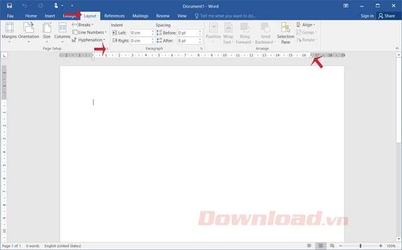Open the Line Numbers dropdown
The width and height of the screenshot is (402, 250).
(x=89, y=32)
